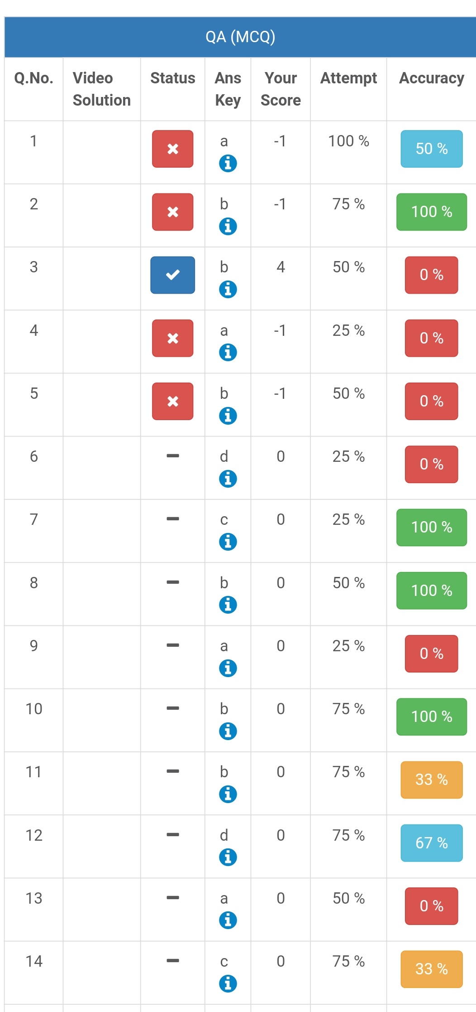Click the Video Solution column header
476x1012 pixels.
click(101, 89)
